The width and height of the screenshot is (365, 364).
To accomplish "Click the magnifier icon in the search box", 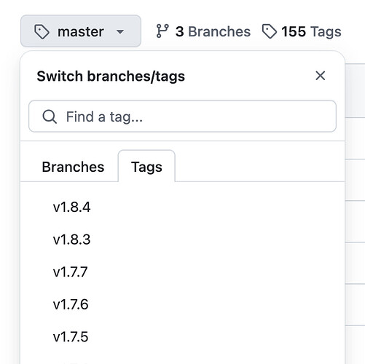I will 50,116.
